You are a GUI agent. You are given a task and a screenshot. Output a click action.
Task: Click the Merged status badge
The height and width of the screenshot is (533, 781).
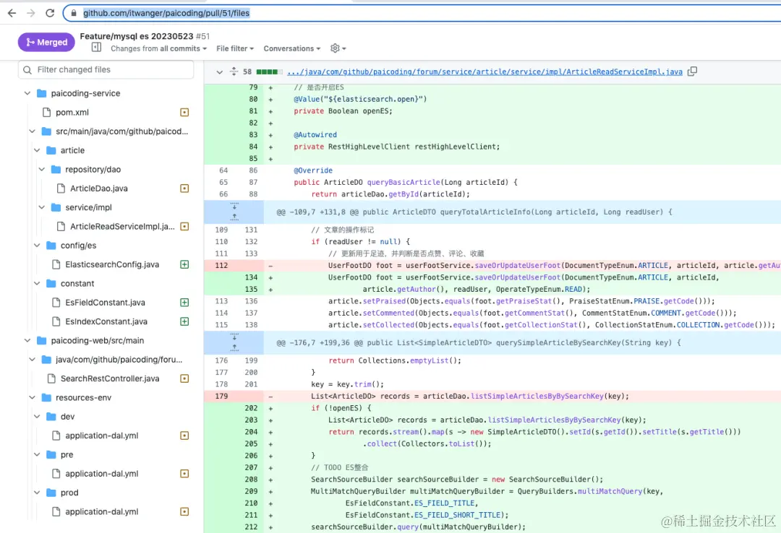(x=46, y=43)
